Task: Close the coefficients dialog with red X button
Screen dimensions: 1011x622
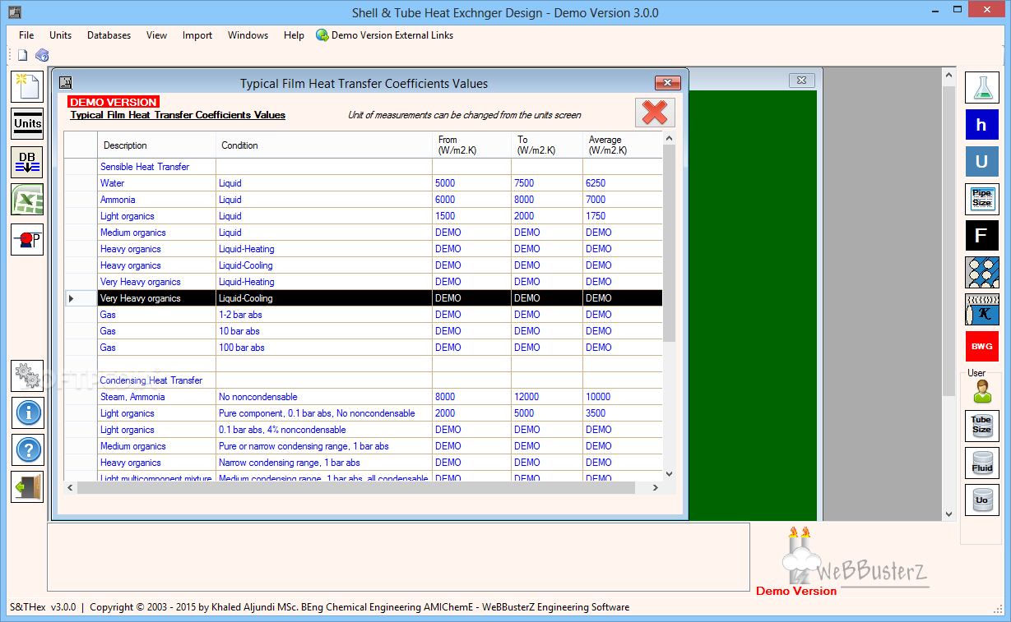Action: [655, 113]
